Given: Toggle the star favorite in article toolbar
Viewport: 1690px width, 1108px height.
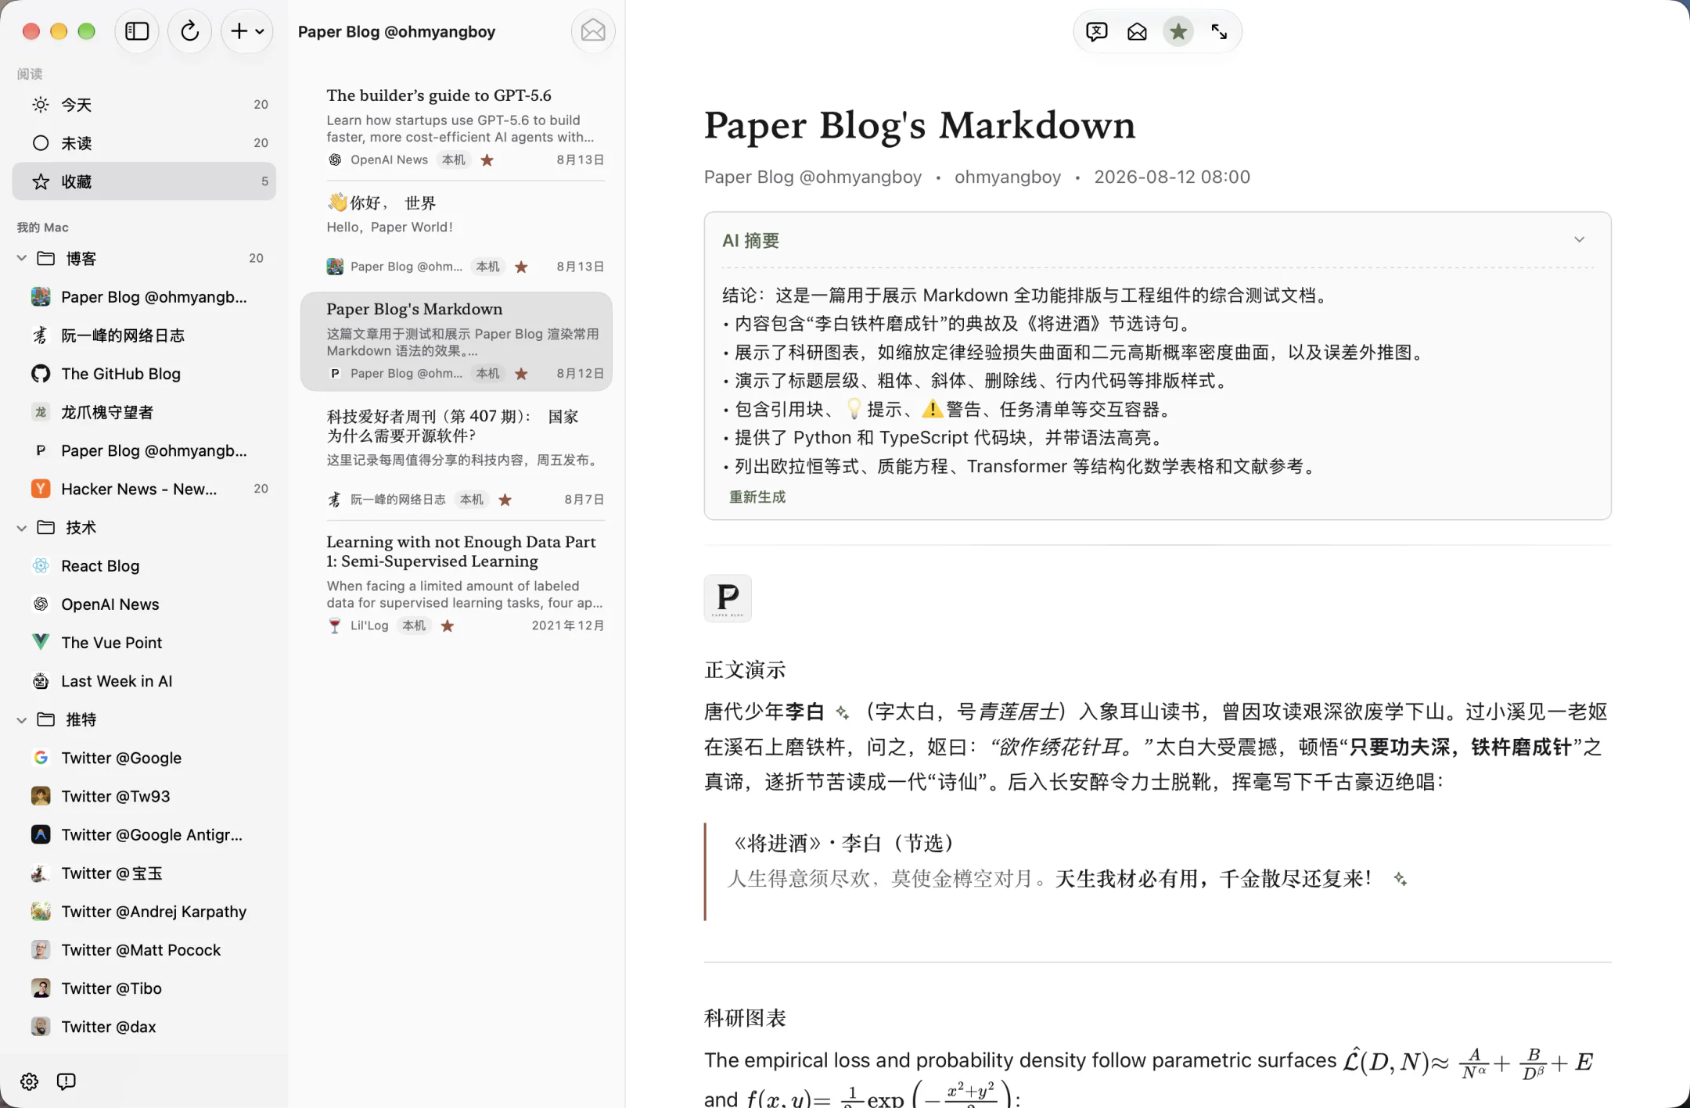Looking at the screenshot, I should coord(1178,31).
